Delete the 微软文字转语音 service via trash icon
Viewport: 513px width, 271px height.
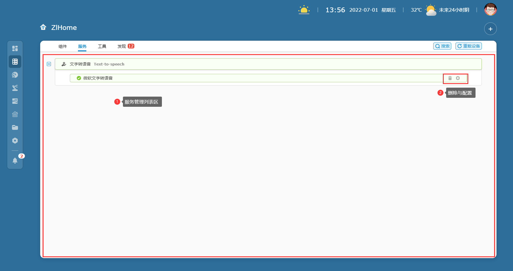coord(450,78)
